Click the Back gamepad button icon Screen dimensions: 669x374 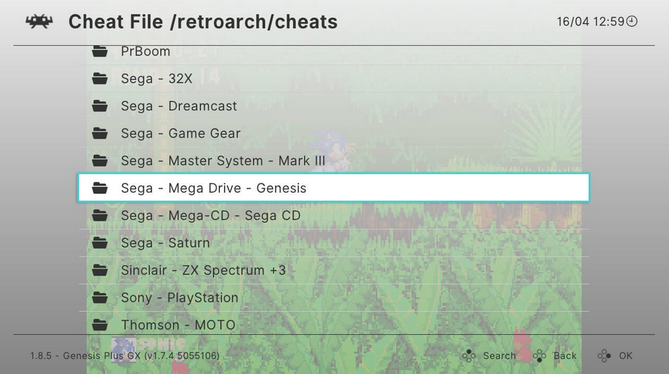point(539,356)
